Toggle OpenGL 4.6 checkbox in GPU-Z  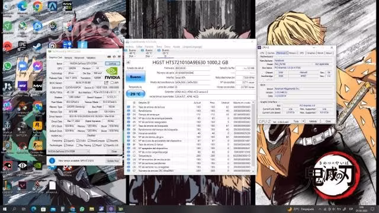point(105,146)
